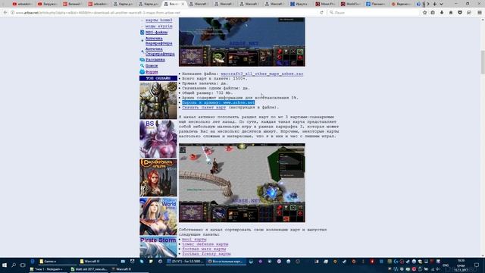This screenshot has height=273, width=485.
Task: Open the BS horned girl ad thumbnail
Action: 158,139
